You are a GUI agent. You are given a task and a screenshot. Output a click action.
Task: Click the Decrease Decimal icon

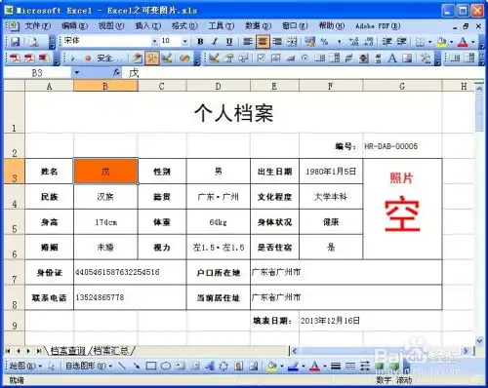[x=368, y=42]
